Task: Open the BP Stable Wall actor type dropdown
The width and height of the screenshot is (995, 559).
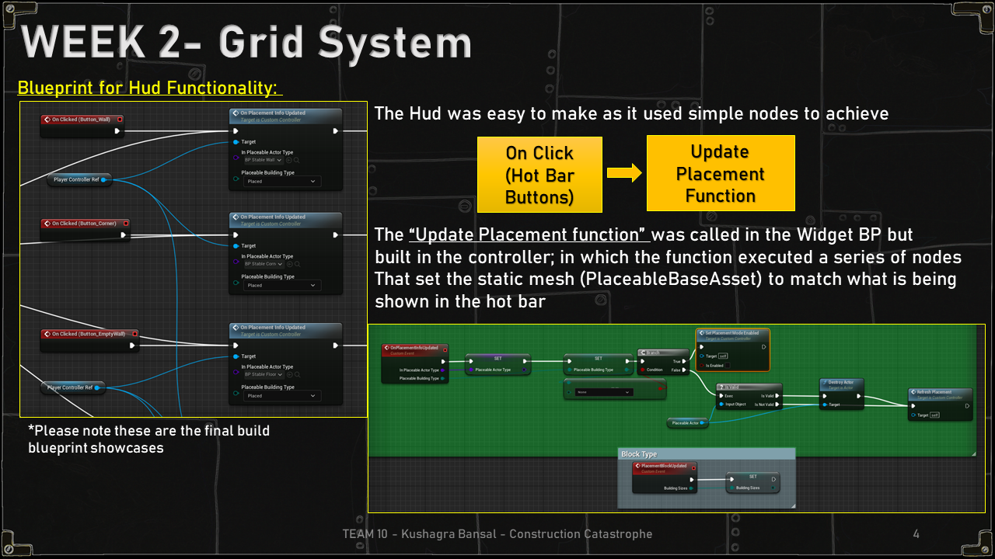Action: pyautogui.click(x=263, y=160)
